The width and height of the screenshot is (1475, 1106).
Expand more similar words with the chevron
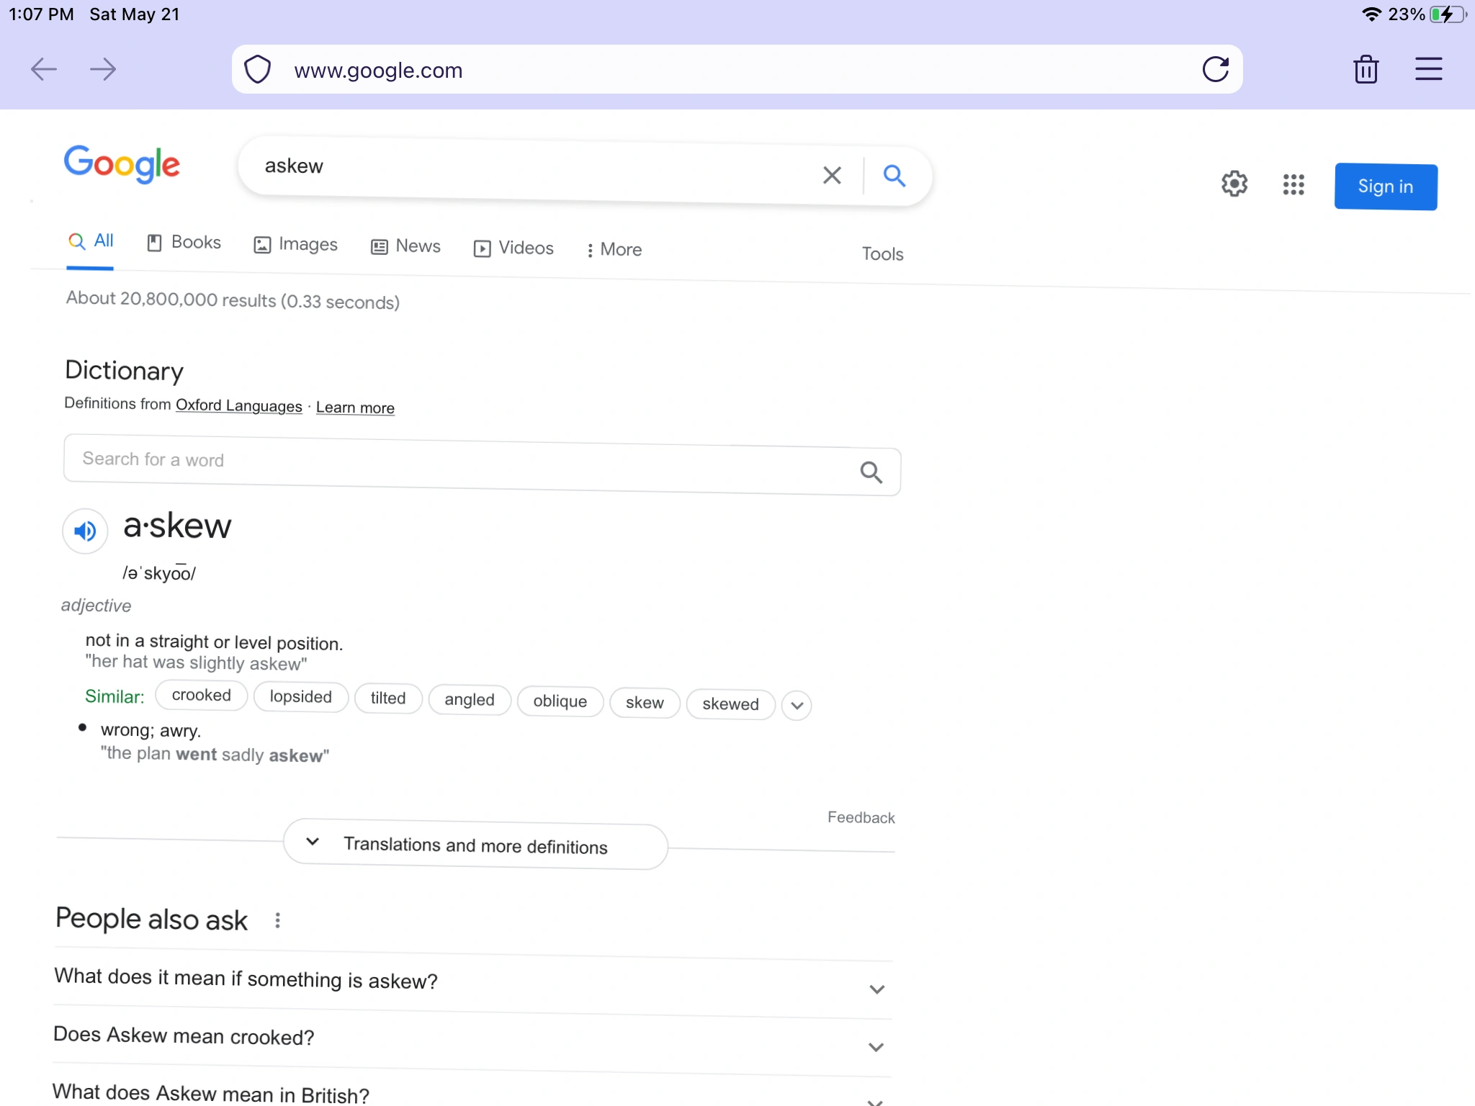[x=797, y=706]
